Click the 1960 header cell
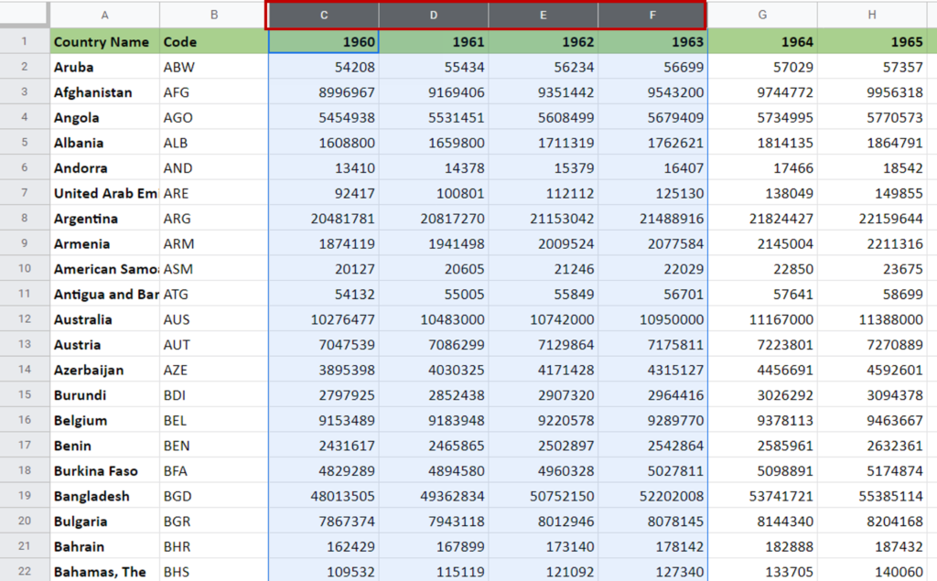 point(323,41)
